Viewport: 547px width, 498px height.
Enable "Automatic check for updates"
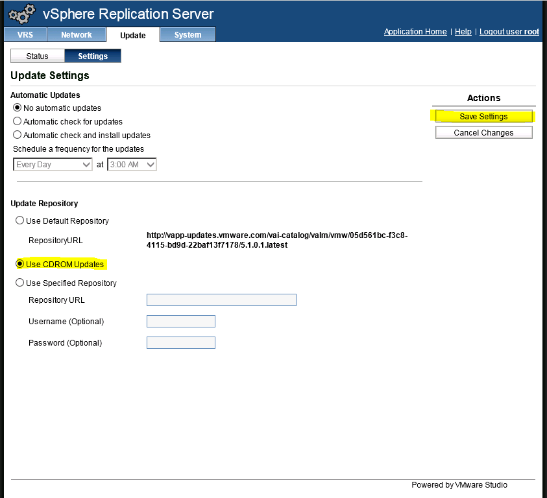click(18, 121)
